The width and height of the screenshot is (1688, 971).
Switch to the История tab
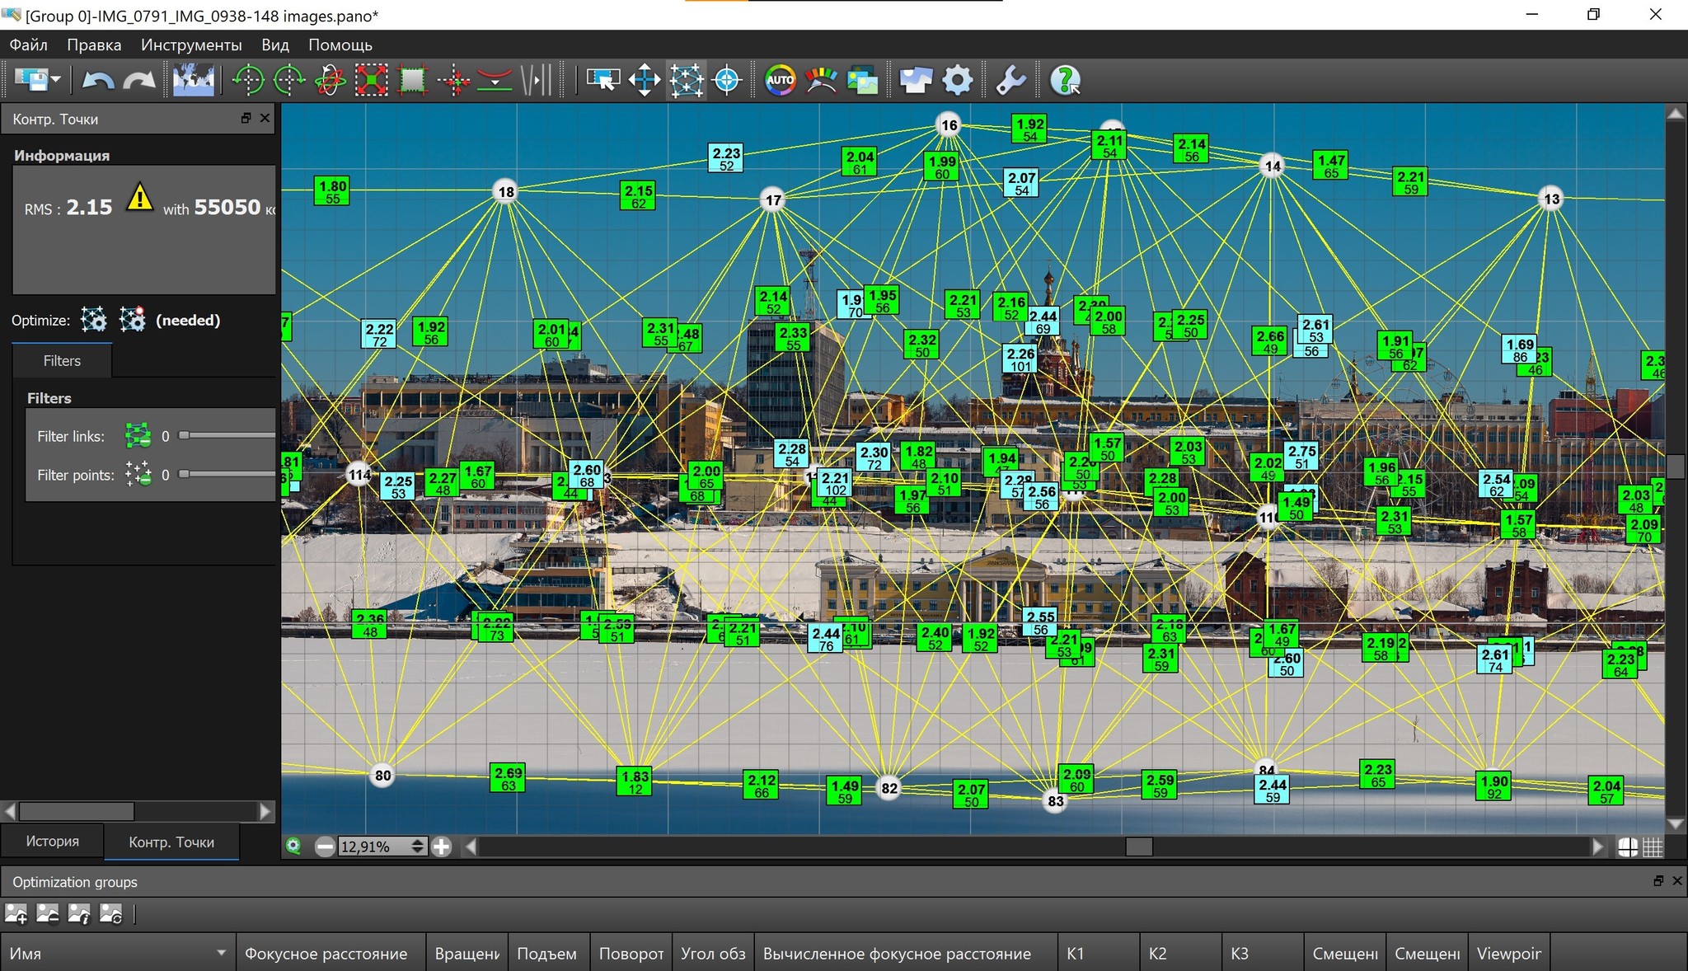coord(52,842)
